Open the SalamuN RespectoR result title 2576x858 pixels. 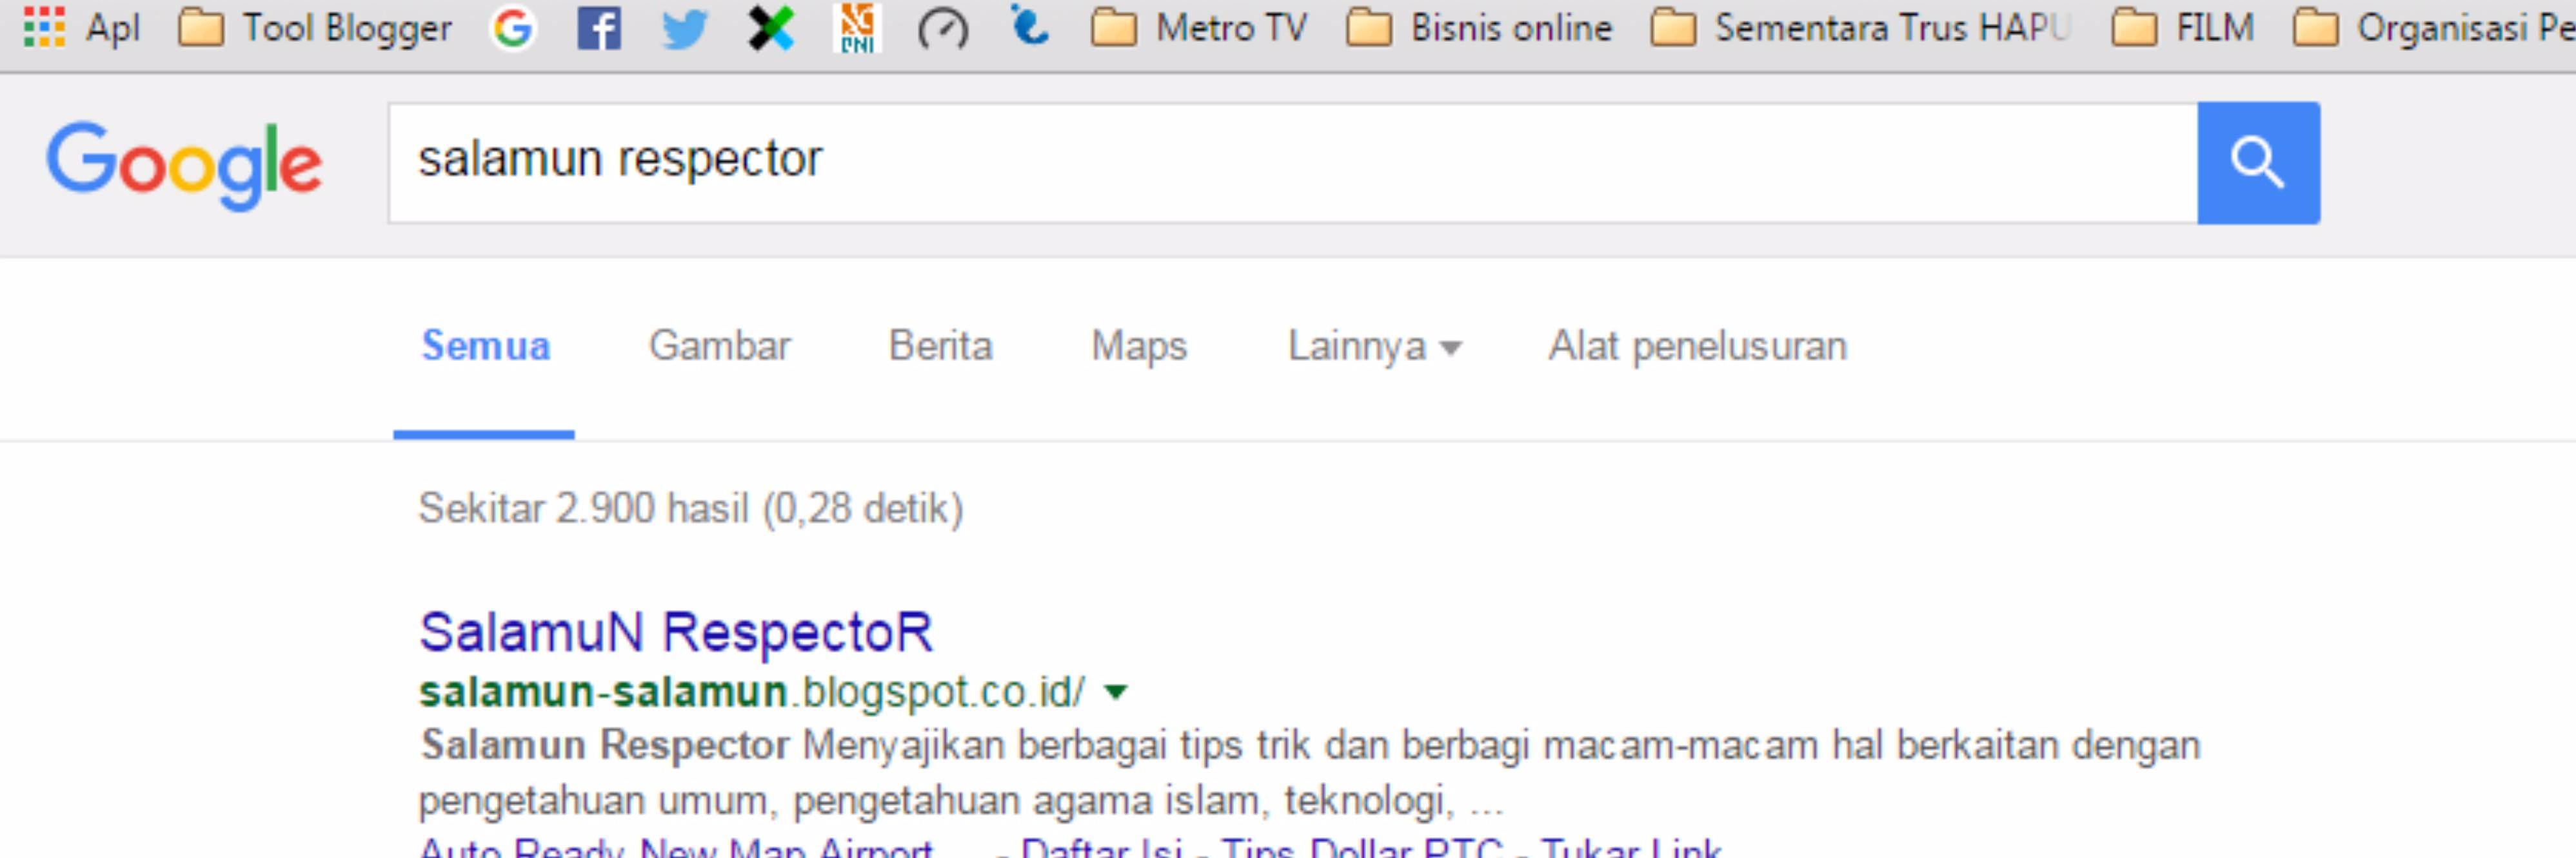coord(676,633)
